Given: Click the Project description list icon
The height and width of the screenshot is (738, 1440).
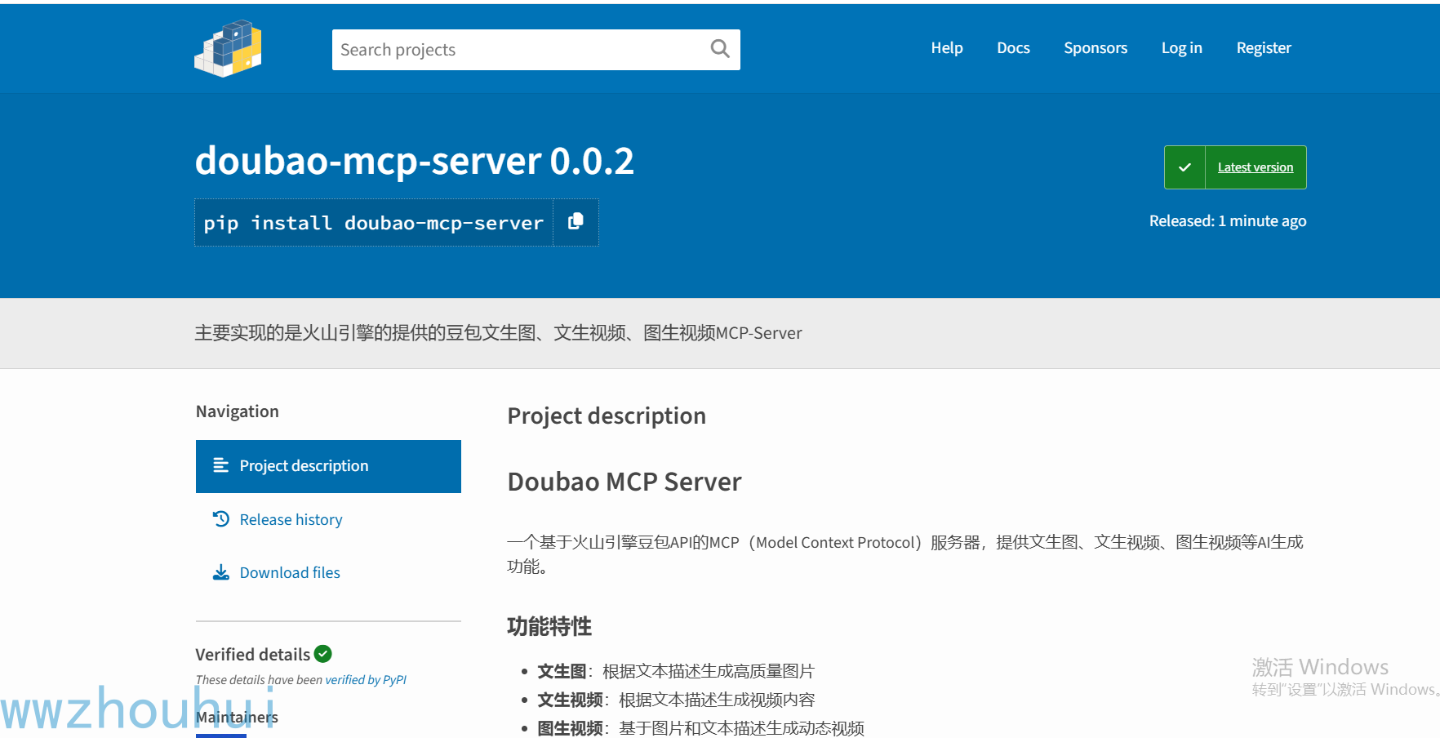Looking at the screenshot, I should (x=220, y=465).
